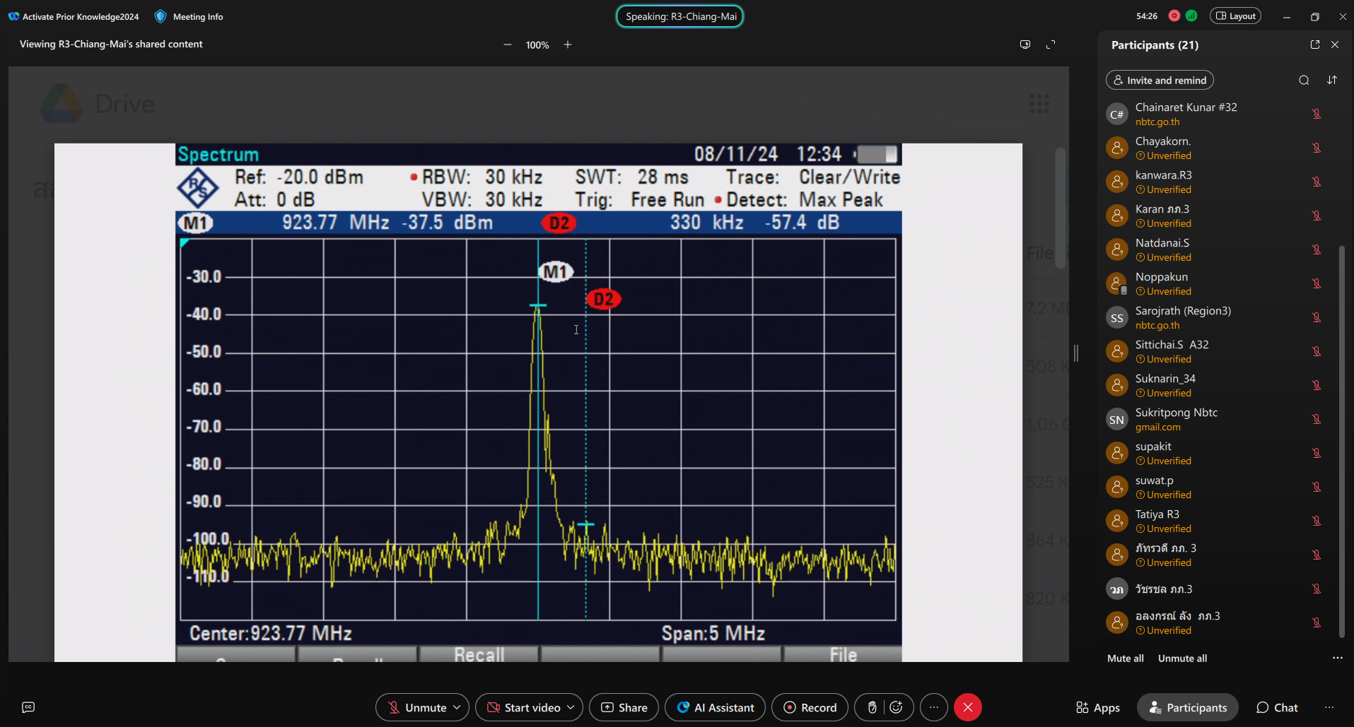Image resolution: width=1354 pixels, height=727 pixels.
Task: Open closed captions icon at bottom left
Action: pyautogui.click(x=28, y=707)
